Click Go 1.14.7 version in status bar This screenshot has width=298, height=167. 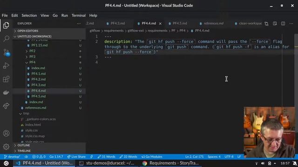56,157
